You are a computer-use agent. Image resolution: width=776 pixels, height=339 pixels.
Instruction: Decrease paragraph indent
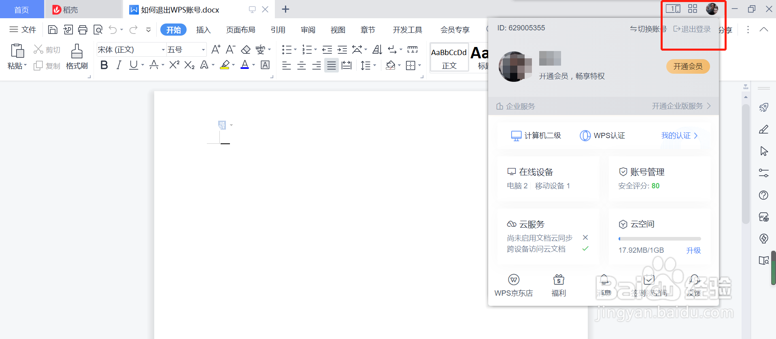(327, 49)
